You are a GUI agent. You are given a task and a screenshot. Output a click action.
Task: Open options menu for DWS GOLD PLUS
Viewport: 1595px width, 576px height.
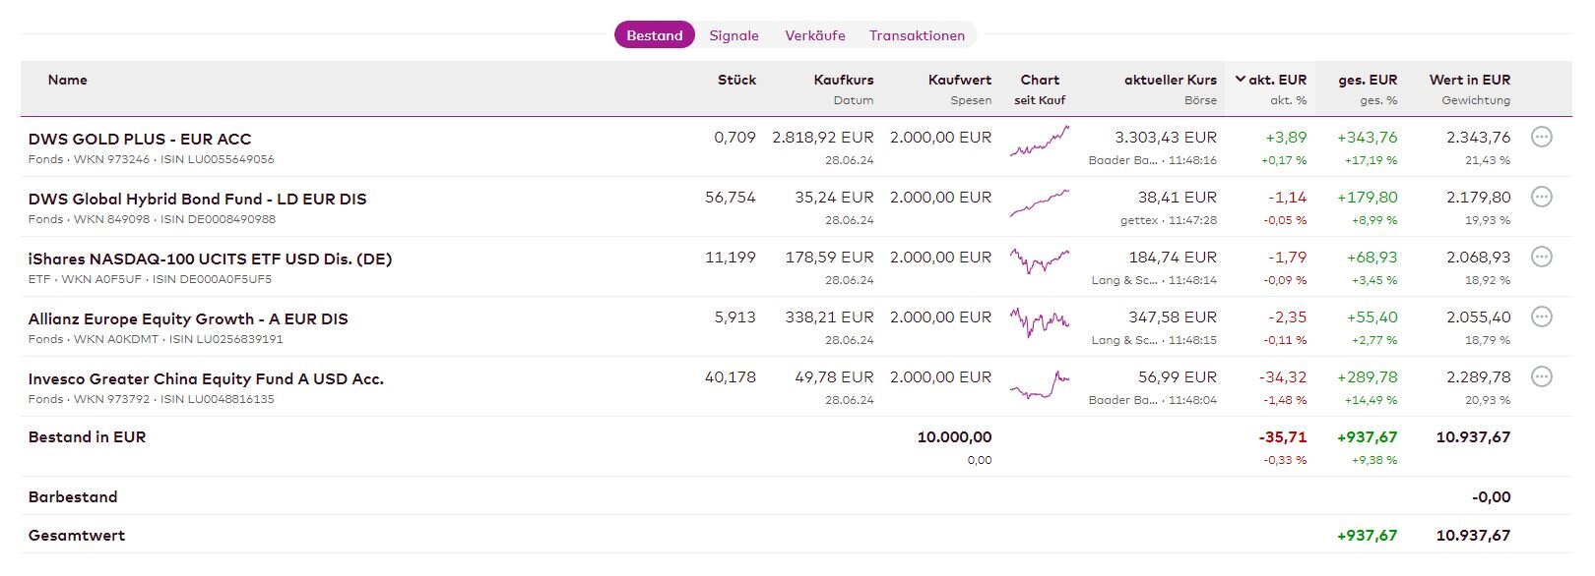(1542, 138)
